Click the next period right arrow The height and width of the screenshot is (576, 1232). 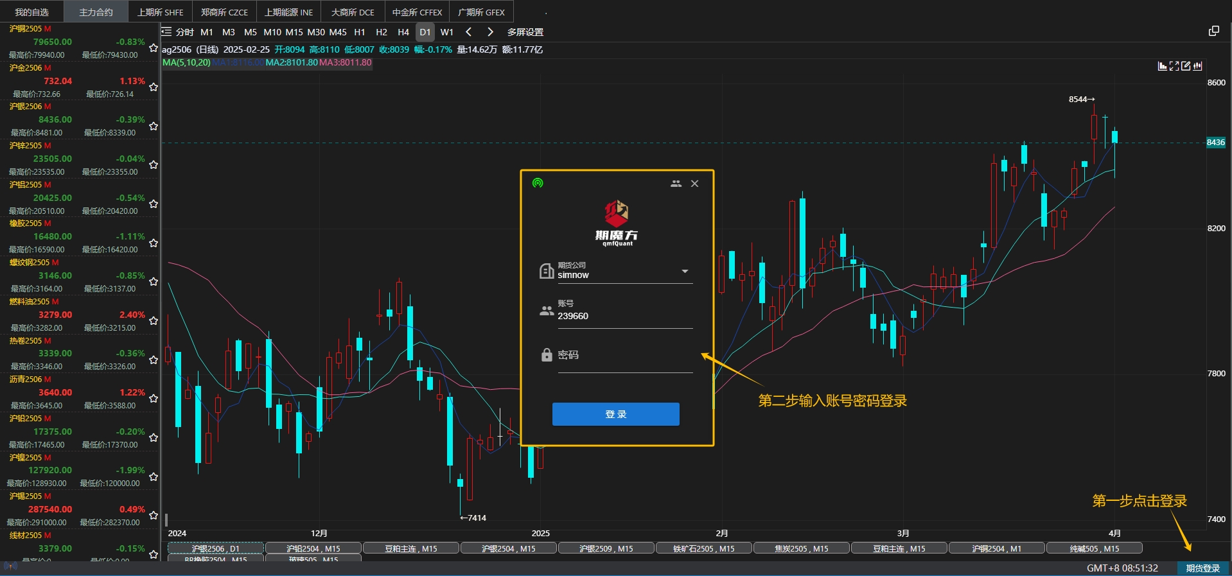(x=490, y=32)
